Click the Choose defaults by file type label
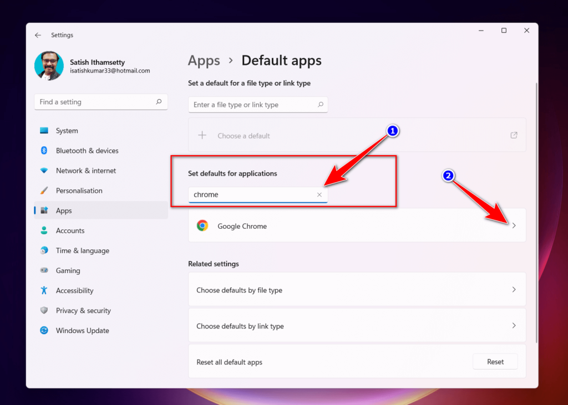 [x=239, y=290]
